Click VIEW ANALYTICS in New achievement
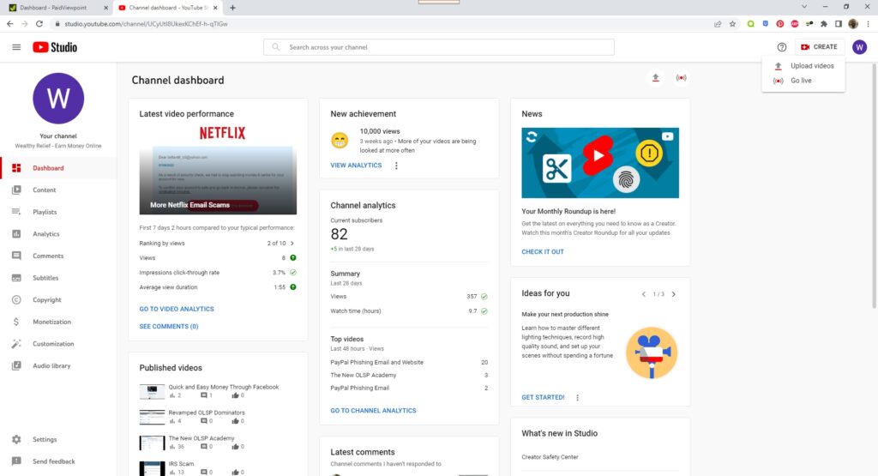 click(356, 166)
